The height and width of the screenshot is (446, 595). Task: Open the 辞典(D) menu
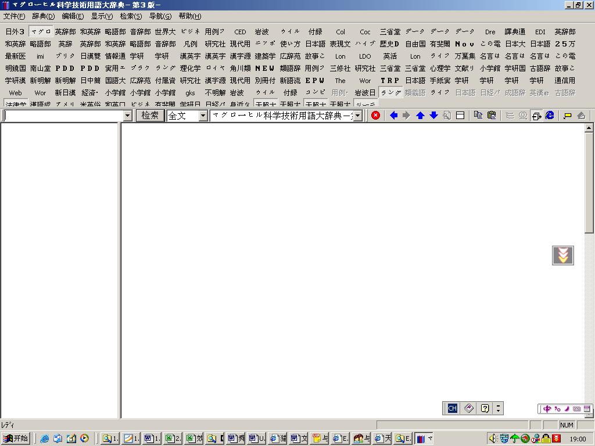[43, 16]
